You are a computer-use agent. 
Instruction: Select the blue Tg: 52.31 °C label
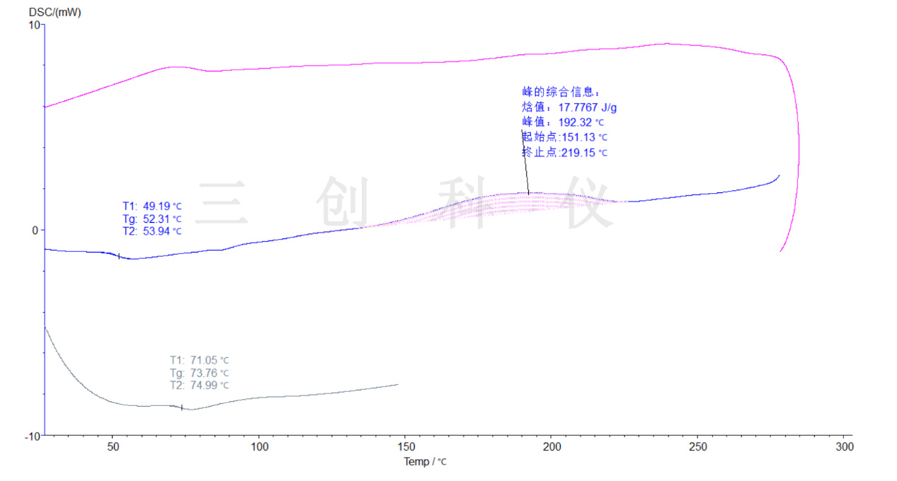pyautogui.click(x=152, y=219)
